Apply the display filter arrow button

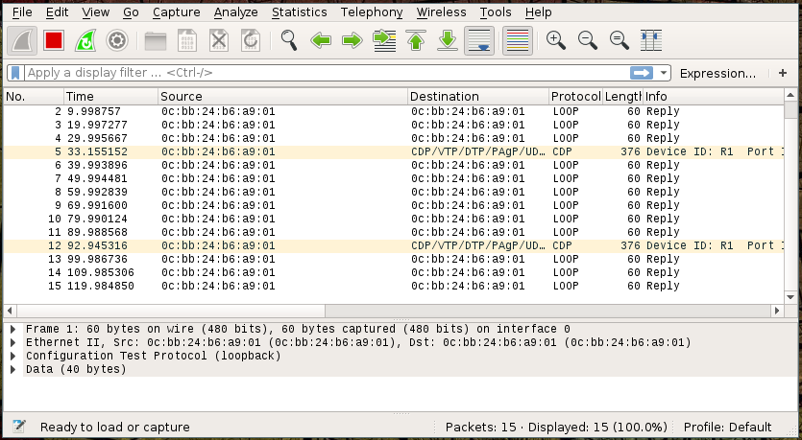click(x=642, y=73)
